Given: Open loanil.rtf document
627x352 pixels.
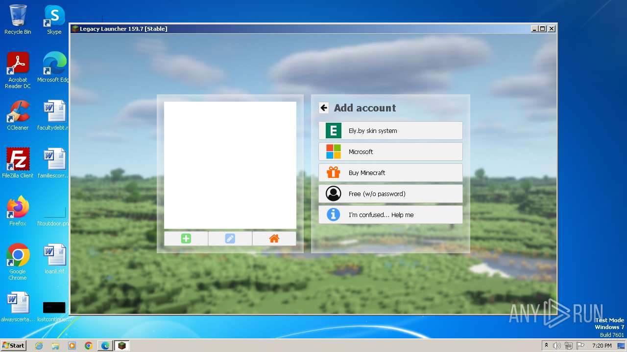Looking at the screenshot, I should pos(54,259).
